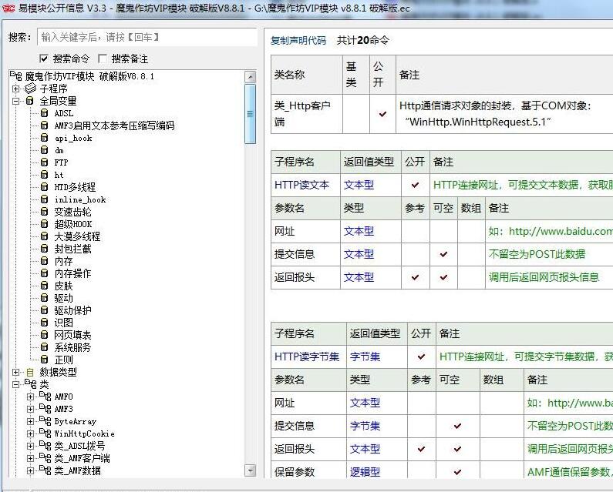Image resolution: width=613 pixels, height=492 pixels.
Task: Click the root module icon 魔鬼作坊VIP模块
Action: (x=15, y=75)
